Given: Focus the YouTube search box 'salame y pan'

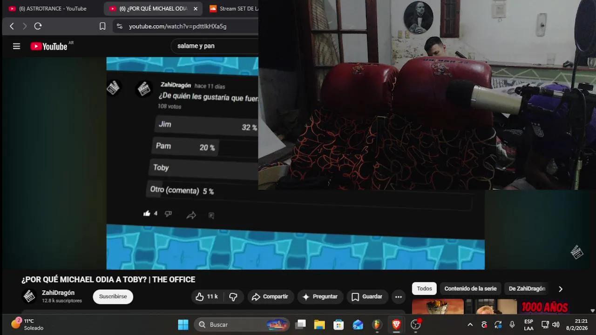Looking at the screenshot, I should click(214, 46).
